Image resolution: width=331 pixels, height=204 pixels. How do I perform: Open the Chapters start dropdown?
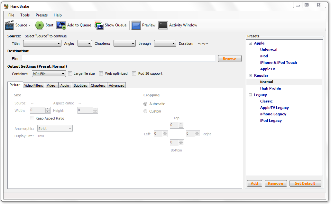(x=124, y=44)
